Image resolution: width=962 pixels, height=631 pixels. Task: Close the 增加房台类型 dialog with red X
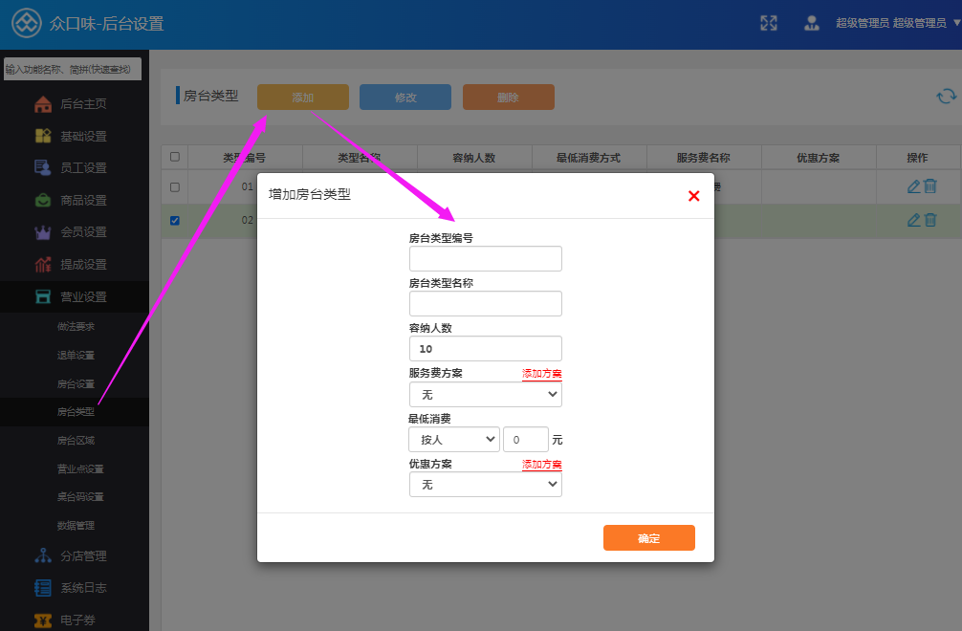[x=694, y=196]
